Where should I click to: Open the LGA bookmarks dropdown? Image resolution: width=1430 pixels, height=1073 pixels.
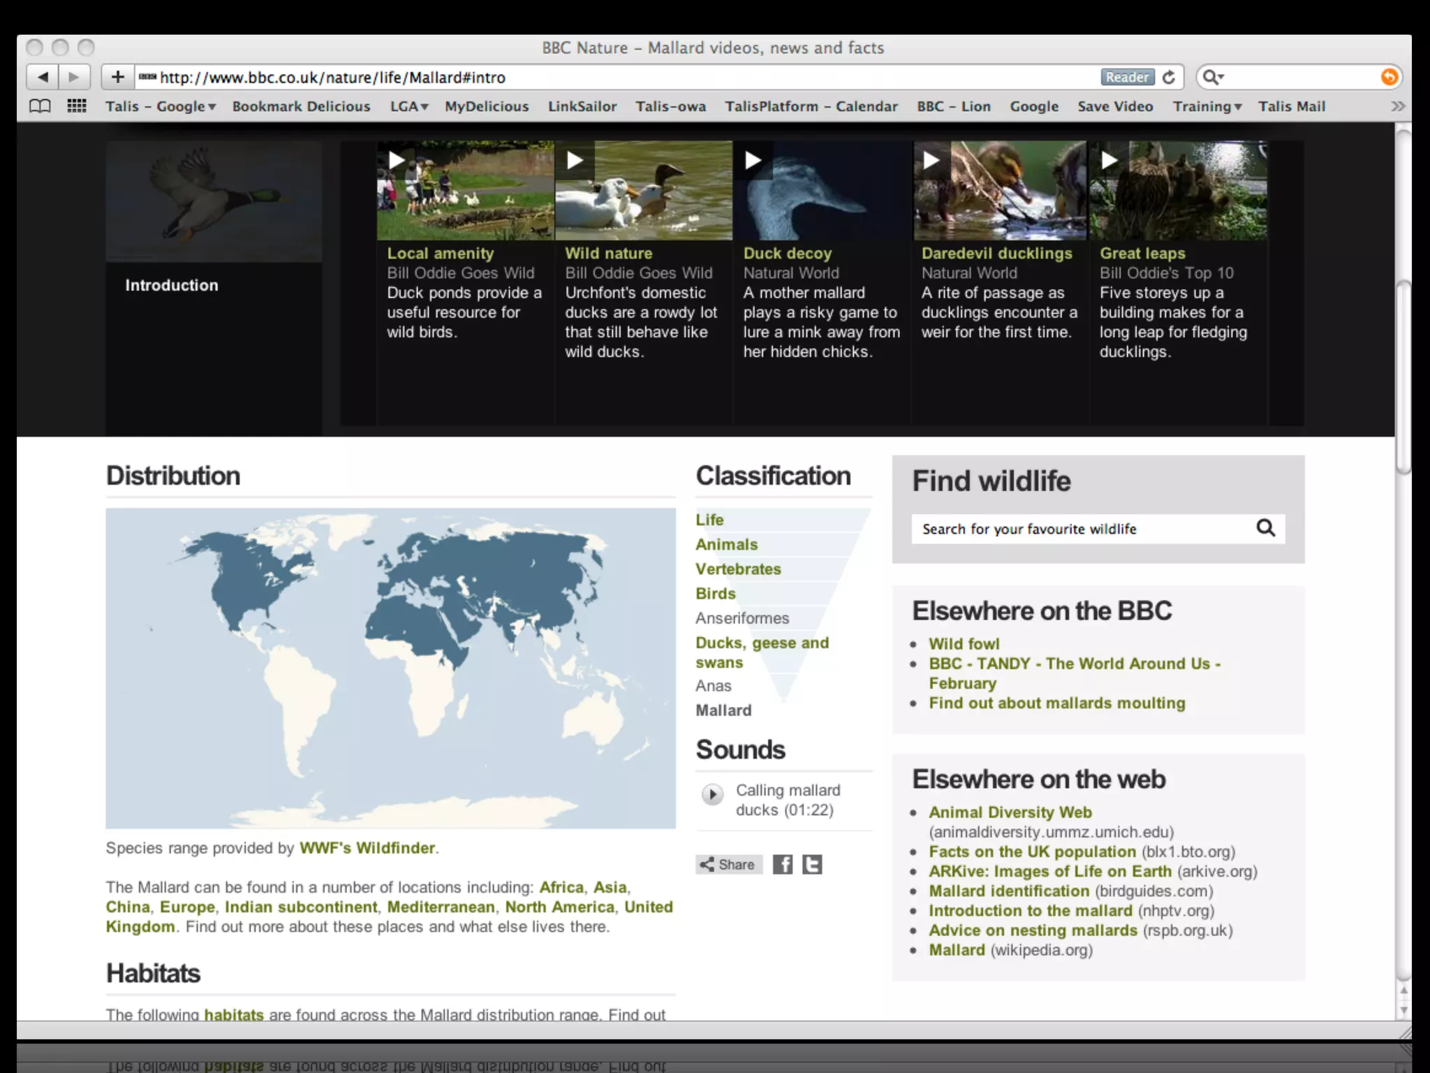409,106
